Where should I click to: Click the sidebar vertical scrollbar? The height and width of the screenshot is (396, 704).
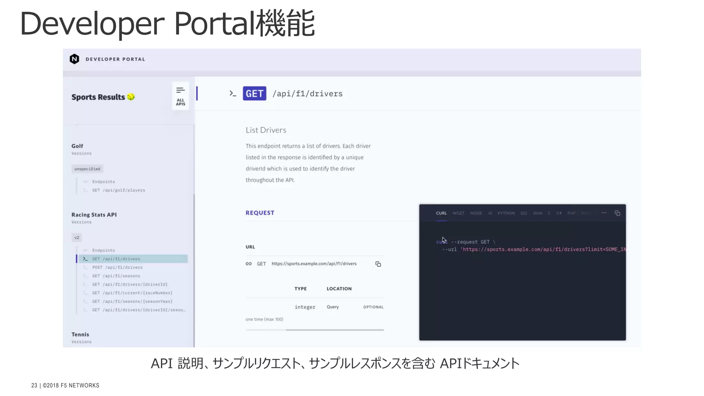tap(194, 271)
